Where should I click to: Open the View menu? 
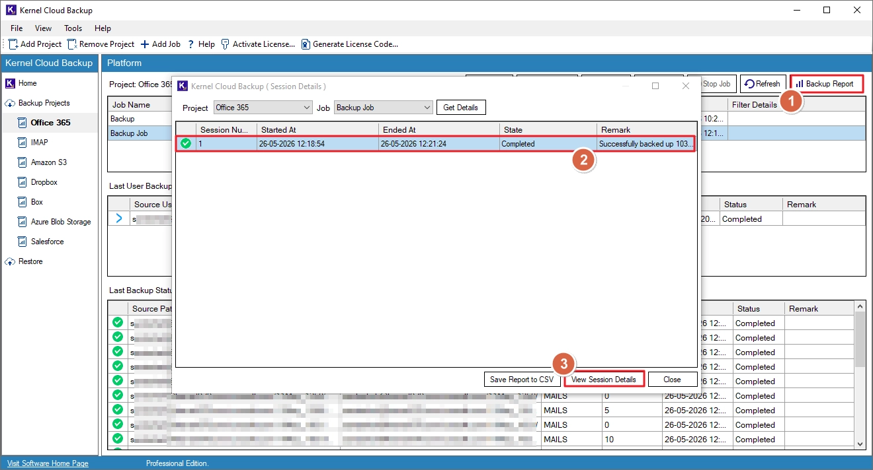(x=43, y=28)
